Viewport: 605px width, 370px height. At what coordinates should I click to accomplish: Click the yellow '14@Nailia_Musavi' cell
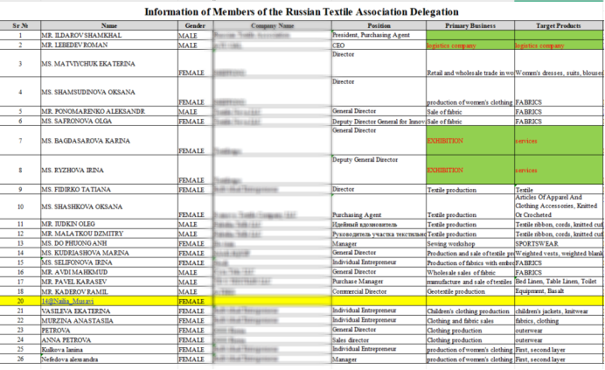point(67,300)
